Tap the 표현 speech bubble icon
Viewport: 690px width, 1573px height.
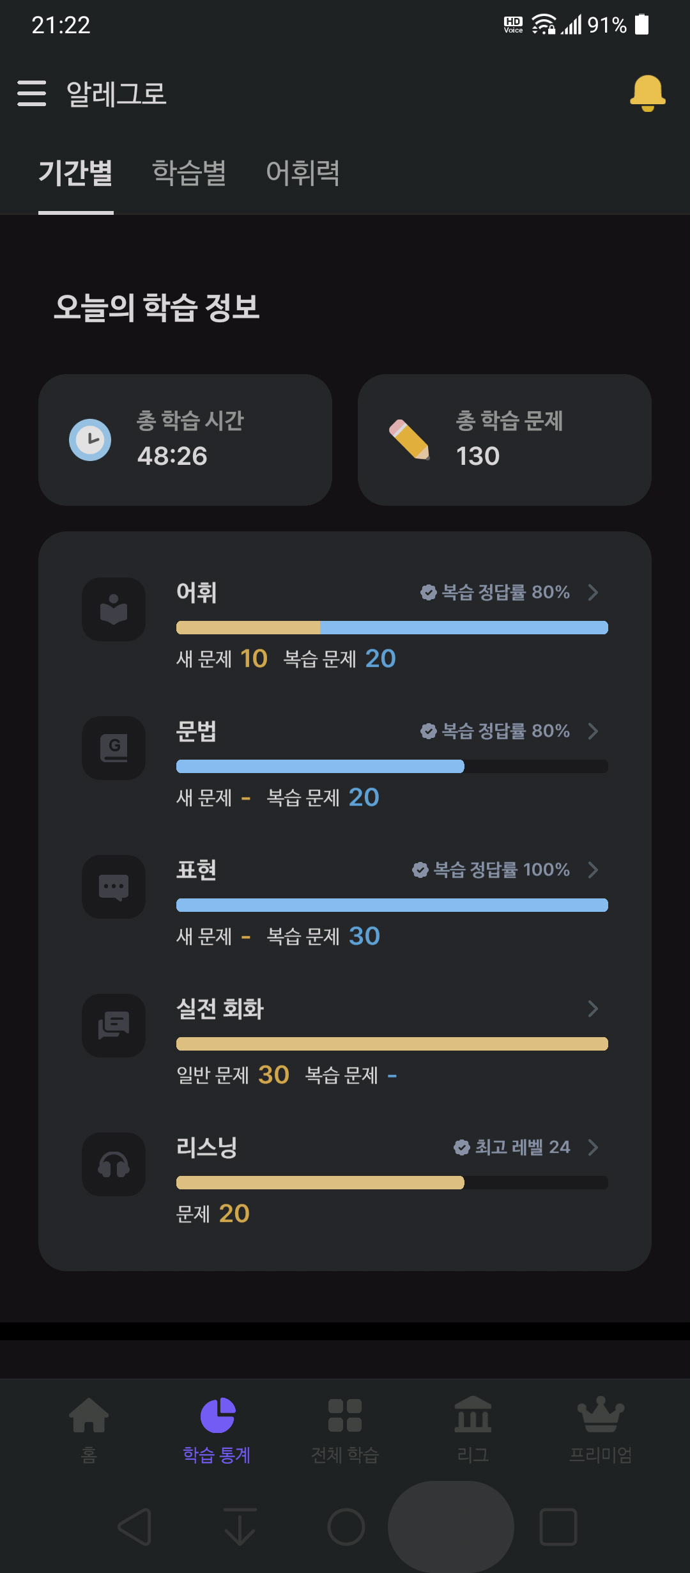point(114,887)
